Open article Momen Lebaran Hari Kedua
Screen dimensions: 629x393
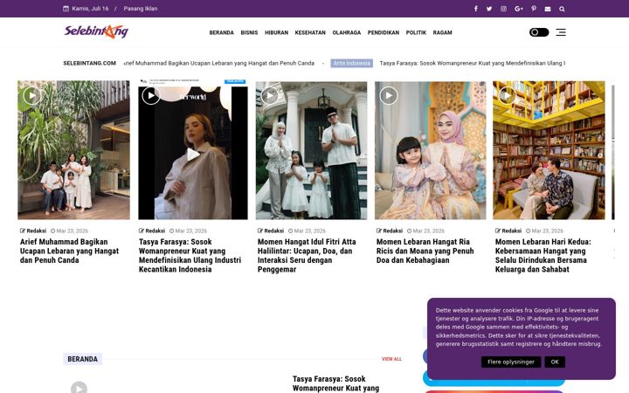(543, 255)
